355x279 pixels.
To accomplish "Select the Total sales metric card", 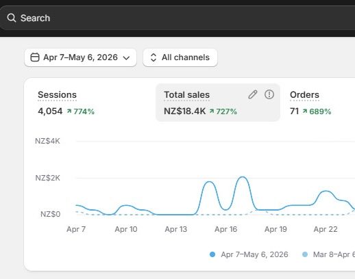I will point(218,103).
